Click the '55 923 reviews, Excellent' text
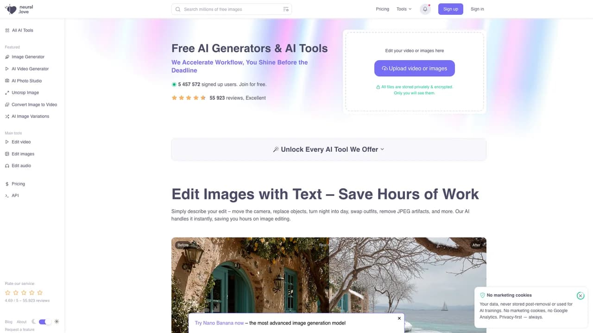This screenshot has height=333, width=593. point(238,98)
